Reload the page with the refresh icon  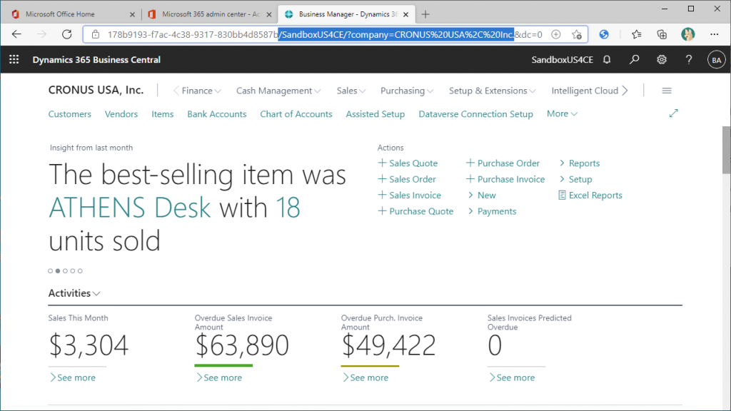67,34
